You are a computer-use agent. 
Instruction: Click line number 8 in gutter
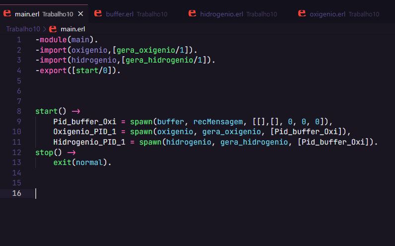click(x=19, y=111)
